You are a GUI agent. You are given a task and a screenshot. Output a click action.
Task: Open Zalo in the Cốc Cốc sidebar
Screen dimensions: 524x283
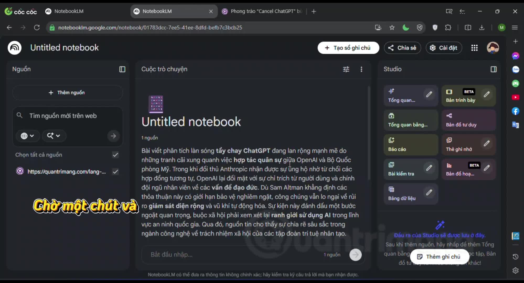coord(516,69)
